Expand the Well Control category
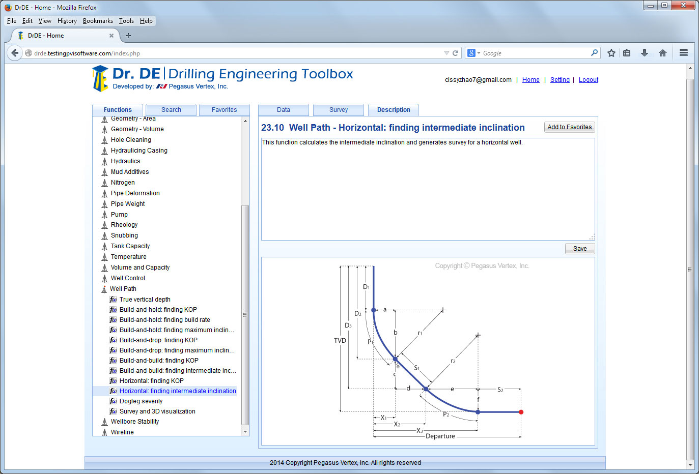The width and height of the screenshot is (699, 474). tap(128, 278)
